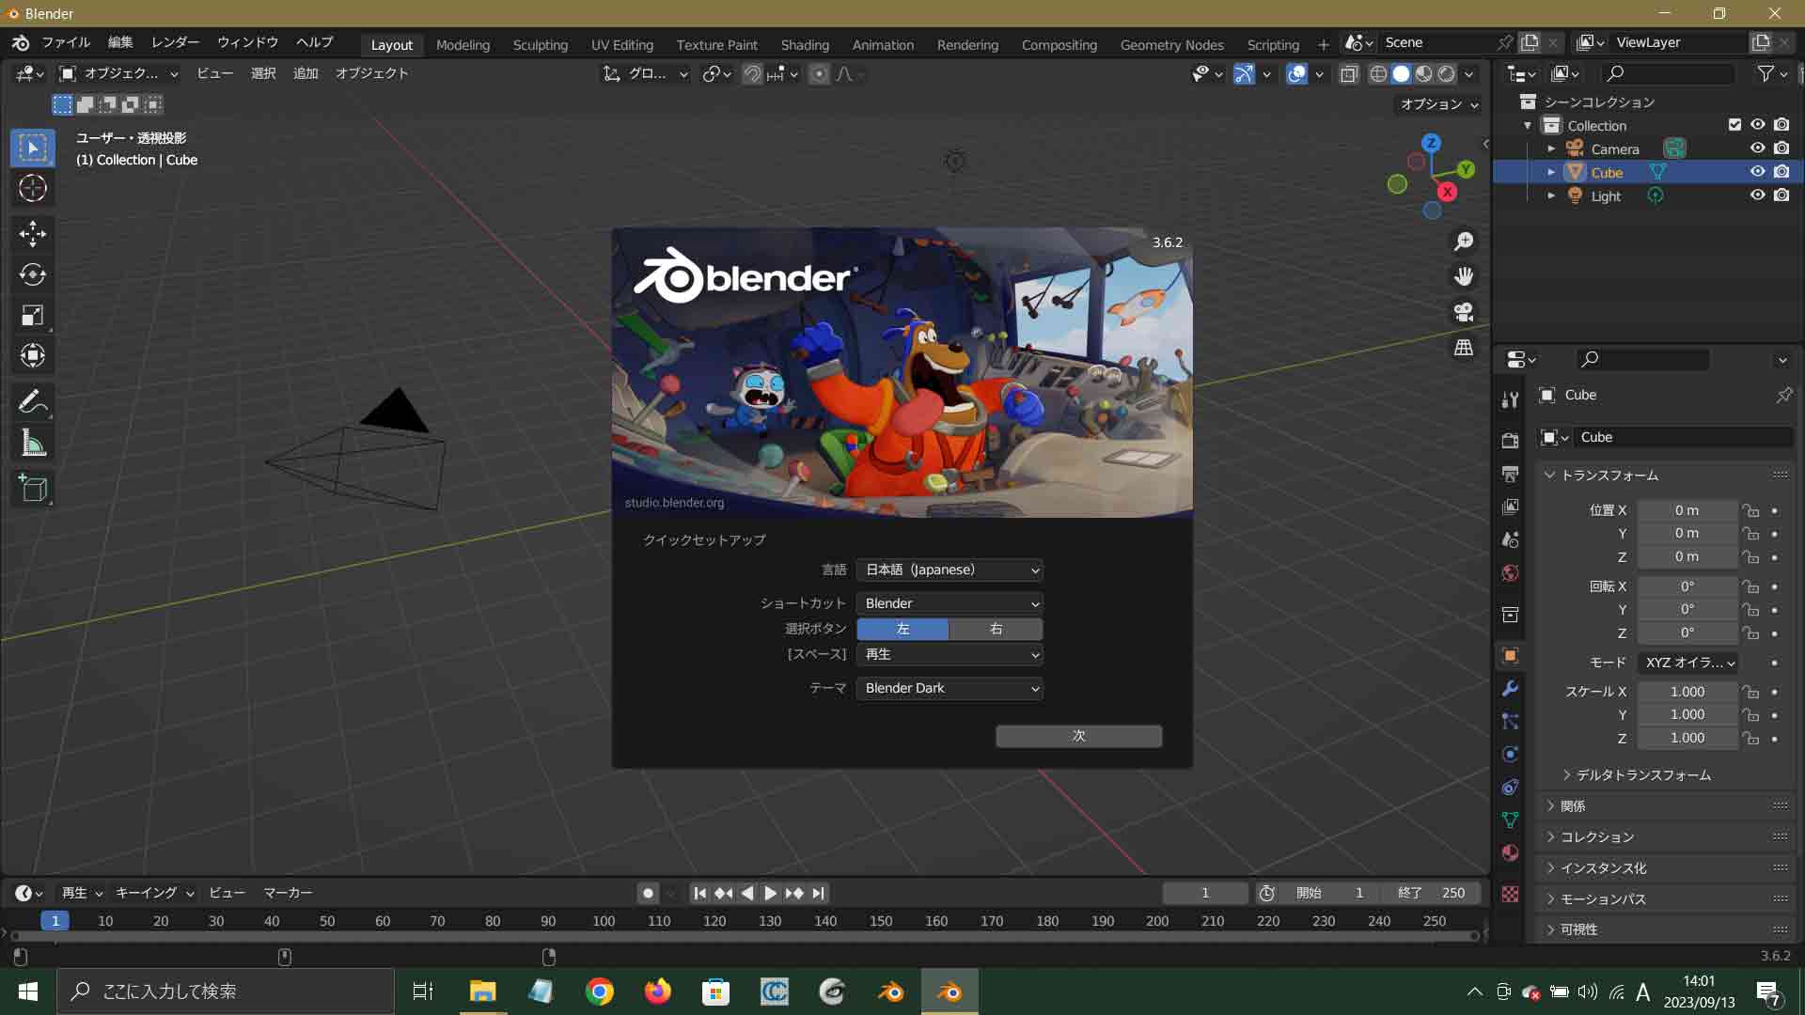
Task: Click the 次 button in quick setup
Action: point(1078,736)
